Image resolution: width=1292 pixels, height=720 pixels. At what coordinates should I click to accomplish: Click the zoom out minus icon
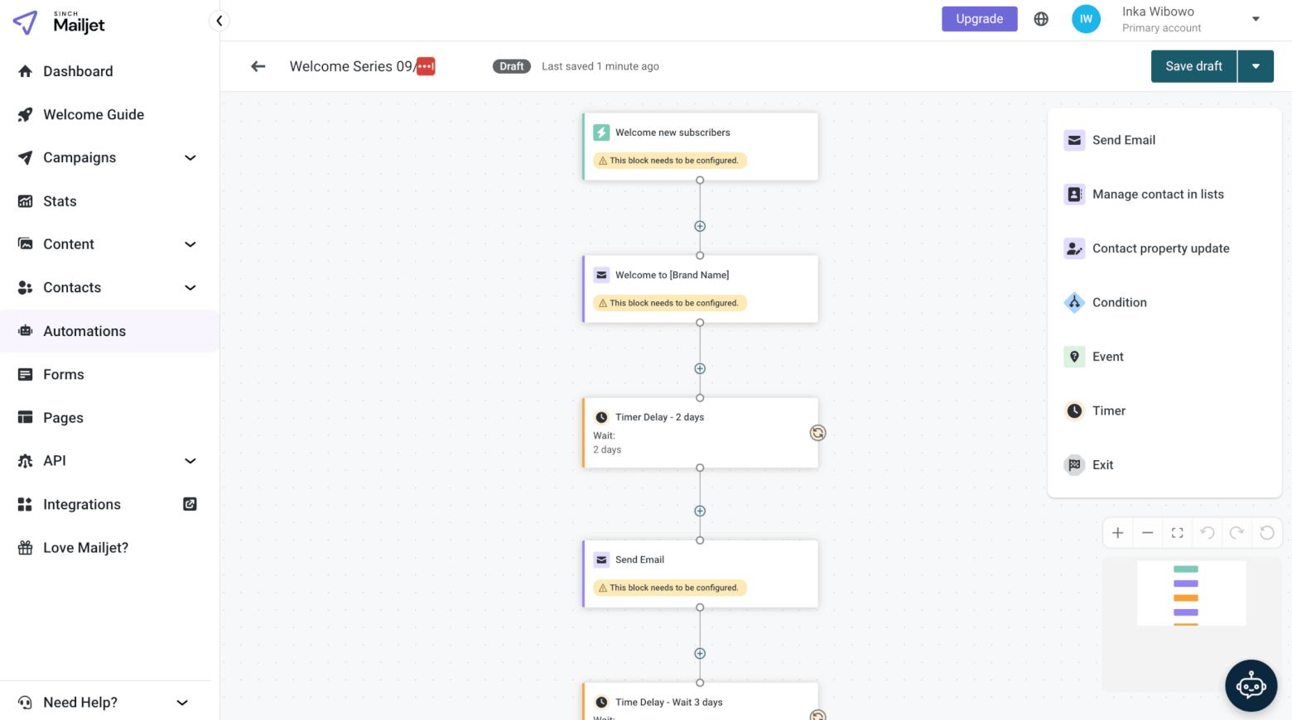click(x=1147, y=533)
